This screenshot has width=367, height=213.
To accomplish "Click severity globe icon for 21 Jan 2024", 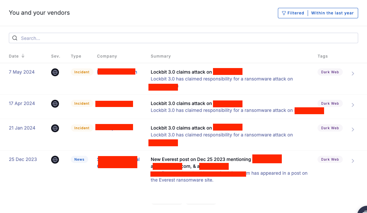I will pyautogui.click(x=55, y=128).
